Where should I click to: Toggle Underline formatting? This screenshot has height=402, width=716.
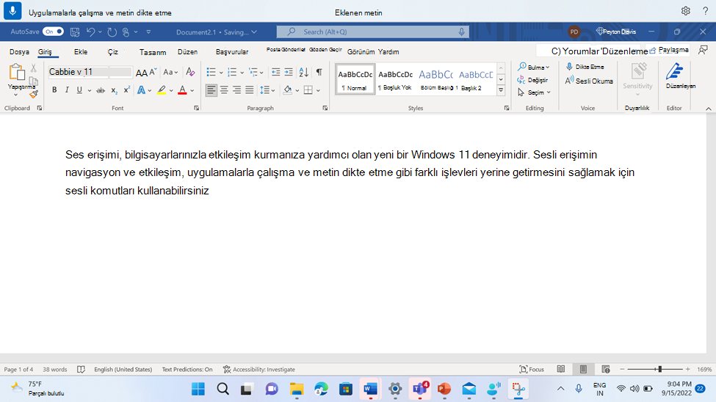pos(79,90)
